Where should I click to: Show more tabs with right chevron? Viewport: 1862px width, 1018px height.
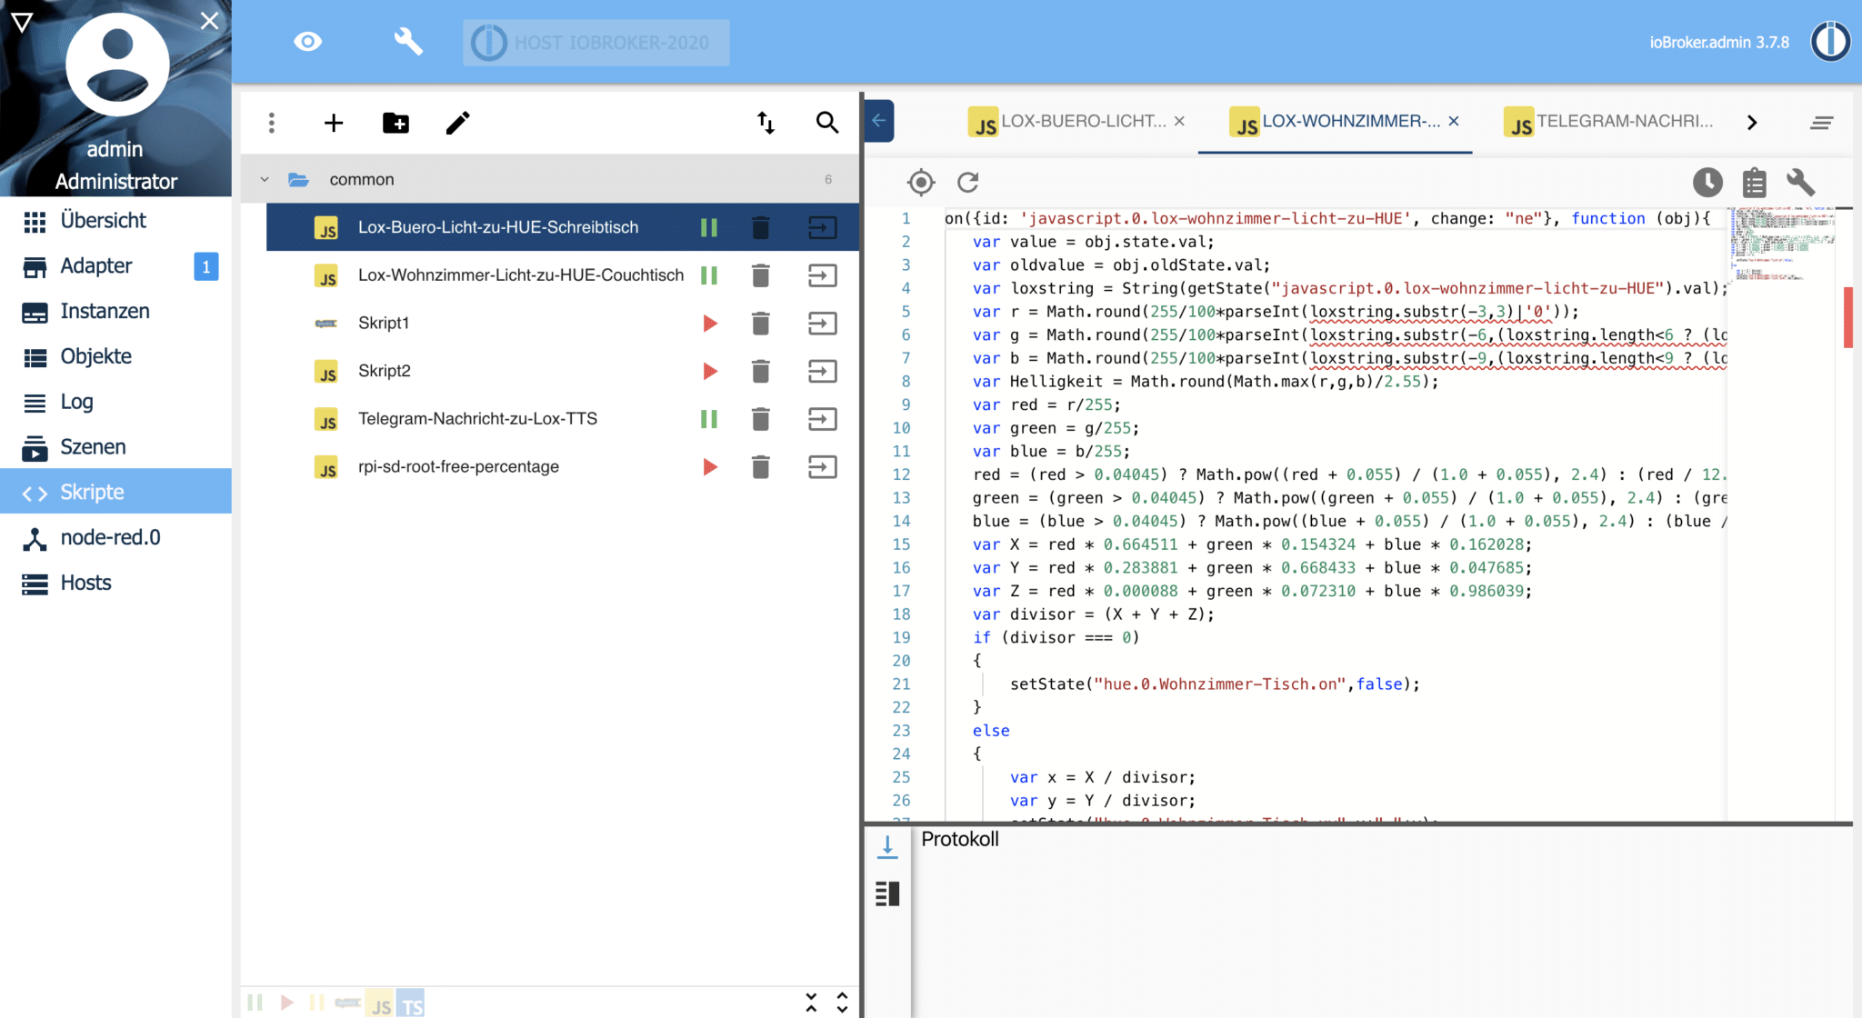click(x=1752, y=123)
